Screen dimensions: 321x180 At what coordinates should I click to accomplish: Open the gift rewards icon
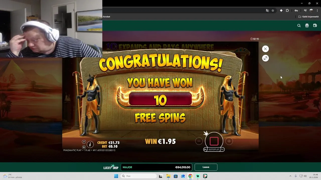click(307, 25)
